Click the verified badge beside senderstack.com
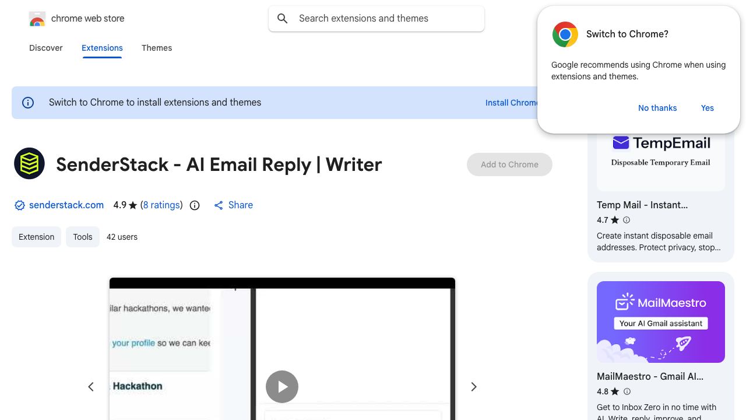Viewport: 746px width, 420px height. coord(20,205)
